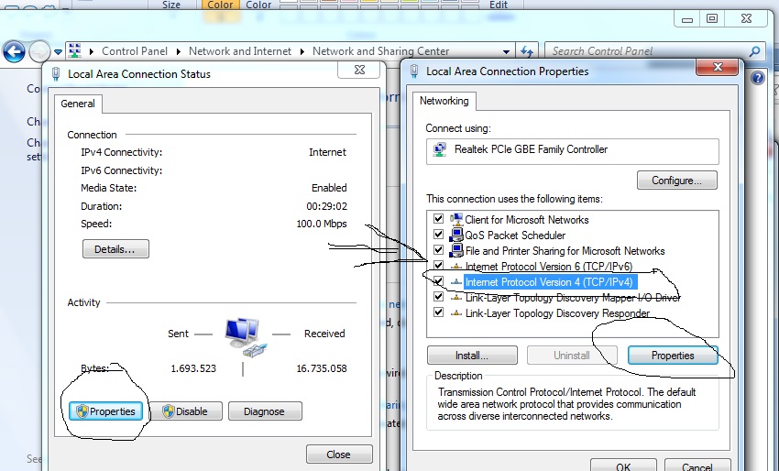Click the TCP/IPv4 protocol icon

(456, 282)
